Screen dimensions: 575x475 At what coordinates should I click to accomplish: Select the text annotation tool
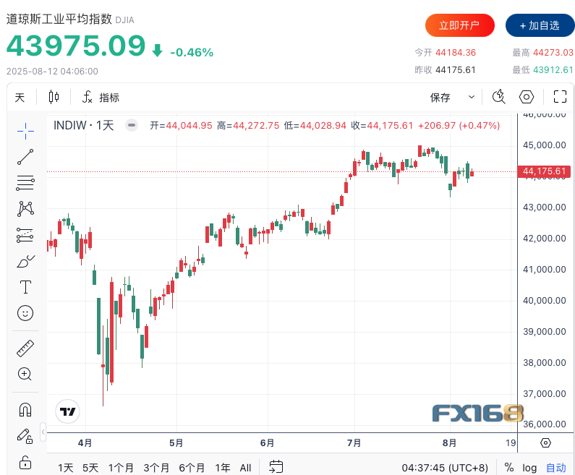(25, 287)
